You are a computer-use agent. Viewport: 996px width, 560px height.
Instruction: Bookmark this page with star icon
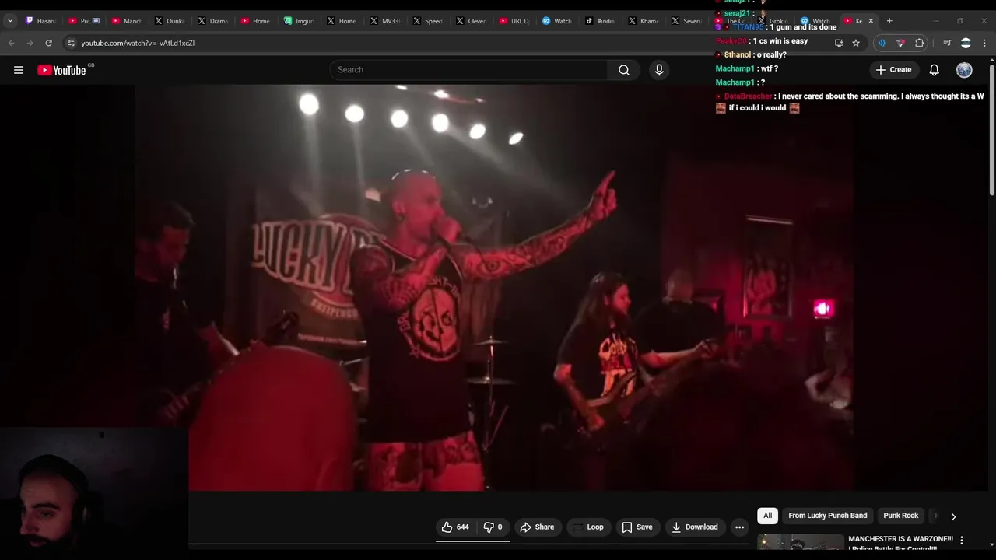point(856,43)
